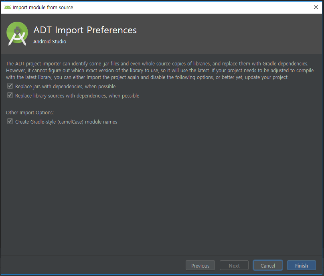Click the disabled Next button

234,266
